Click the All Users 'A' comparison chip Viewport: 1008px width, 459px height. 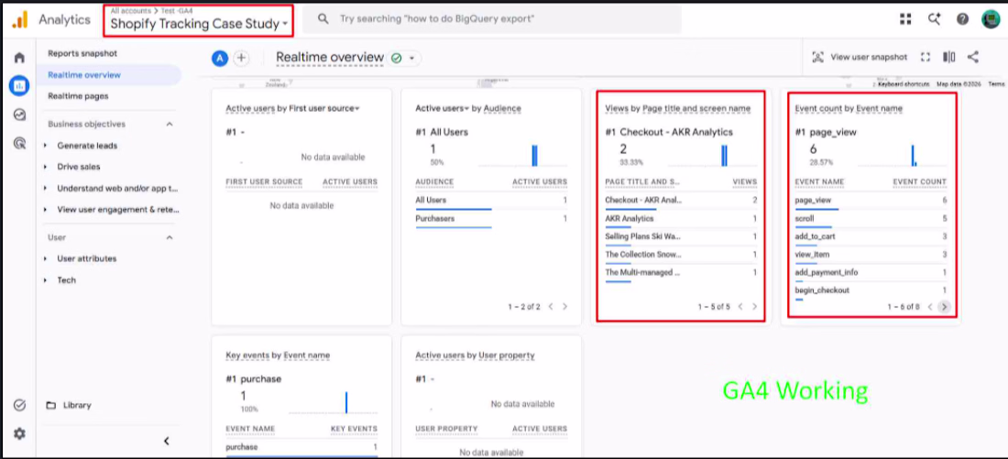coord(220,59)
